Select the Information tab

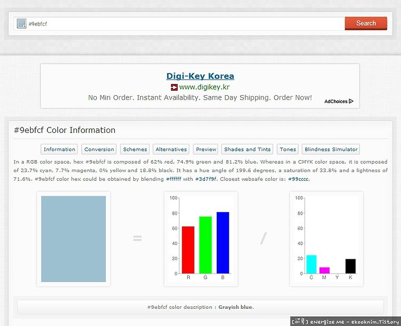pos(59,149)
